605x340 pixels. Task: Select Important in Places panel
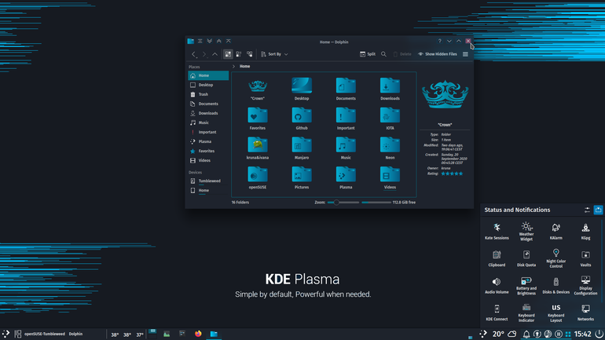pos(208,132)
